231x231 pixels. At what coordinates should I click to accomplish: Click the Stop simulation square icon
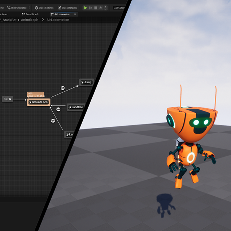click(95, 8)
